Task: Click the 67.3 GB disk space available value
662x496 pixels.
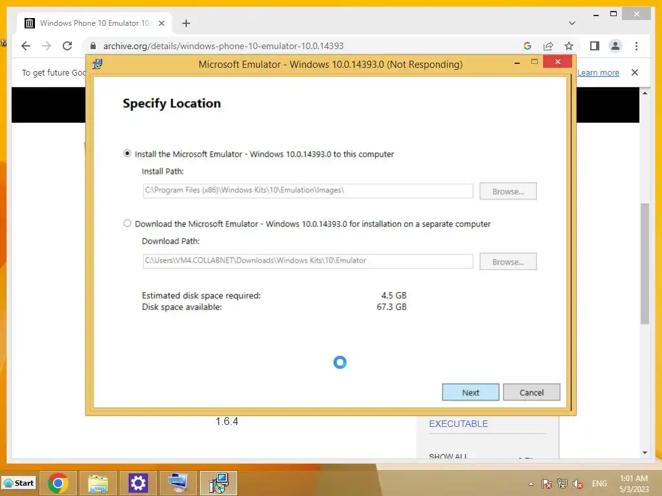Action: (391, 307)
